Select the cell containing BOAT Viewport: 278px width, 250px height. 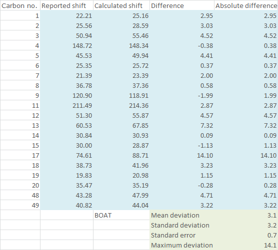coord(121,215)
